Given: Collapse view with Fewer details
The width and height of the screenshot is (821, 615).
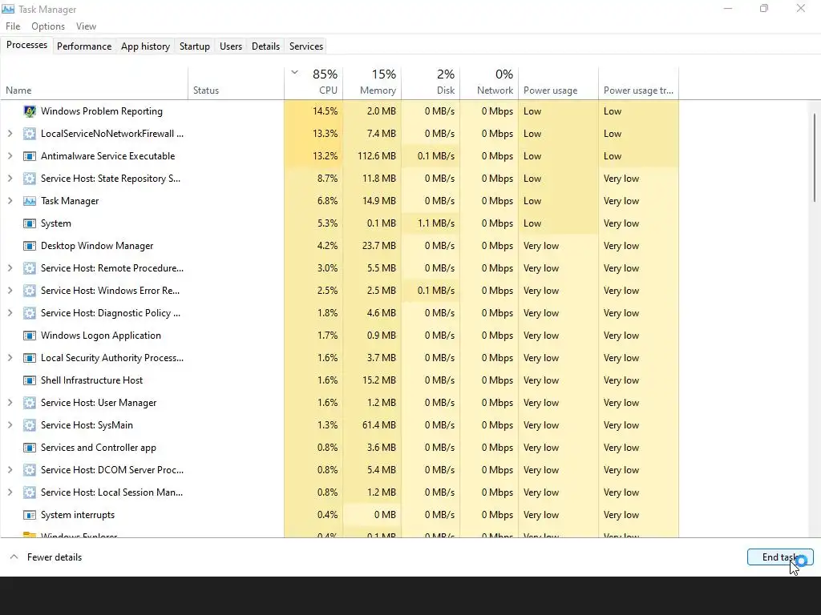Looking at the screenshot, I should [x=46, y=557].
